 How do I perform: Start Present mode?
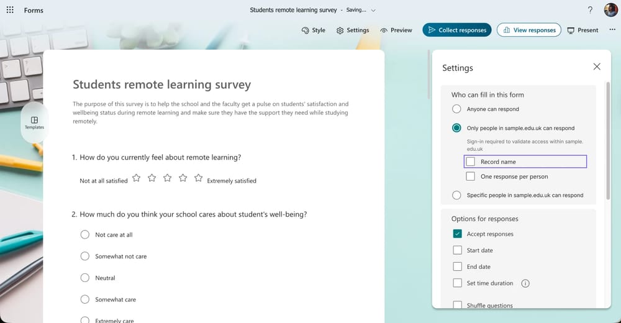582,30
